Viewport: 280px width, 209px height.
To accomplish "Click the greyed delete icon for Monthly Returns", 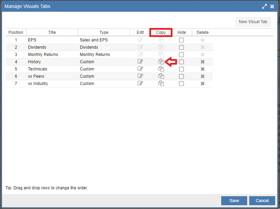I will [203, 55].
